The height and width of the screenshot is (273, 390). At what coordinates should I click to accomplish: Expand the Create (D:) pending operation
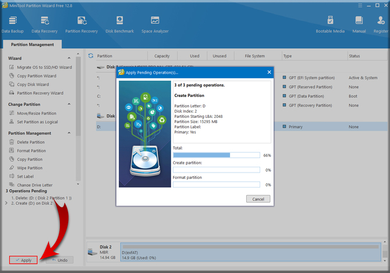pos(6,203)
